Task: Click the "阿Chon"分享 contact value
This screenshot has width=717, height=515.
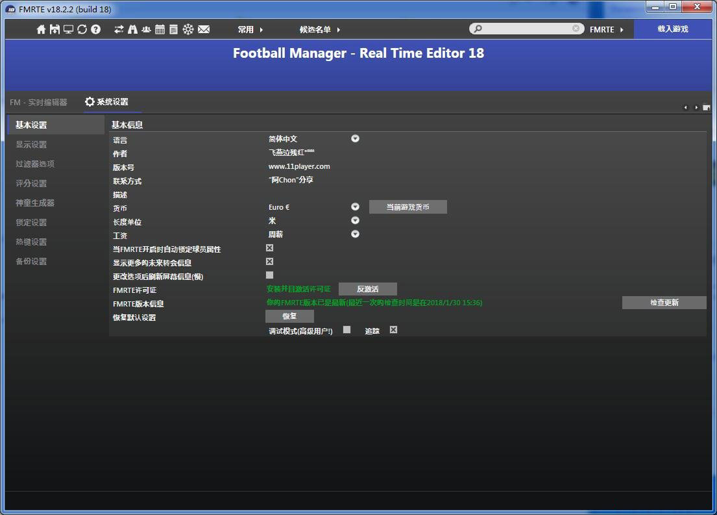Action: pyautogui.click(x=291, y=180)
